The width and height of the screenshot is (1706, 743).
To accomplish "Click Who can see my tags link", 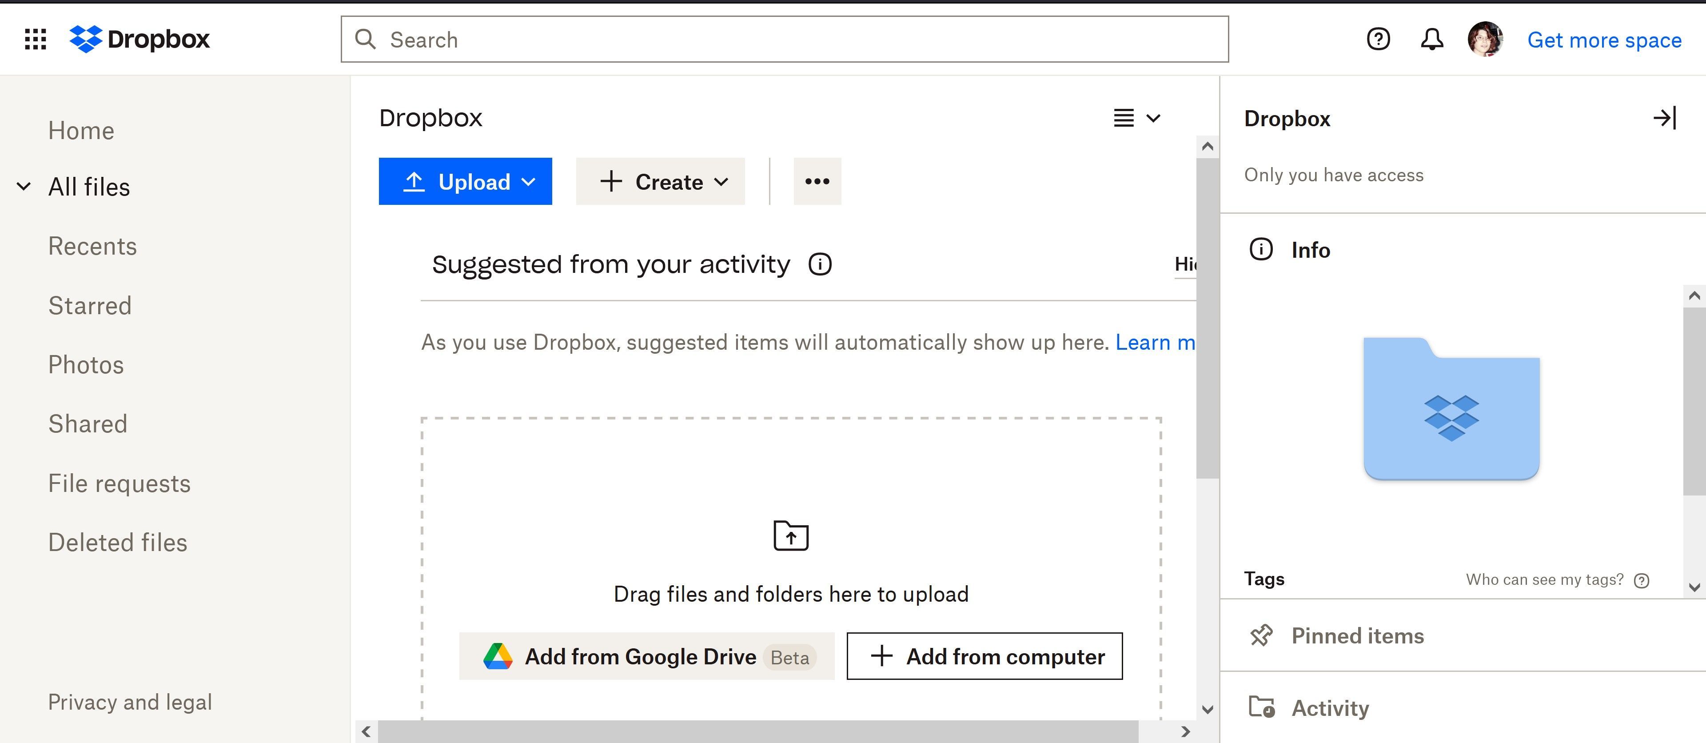I will pyautogui.click(x=1544, y=580).
